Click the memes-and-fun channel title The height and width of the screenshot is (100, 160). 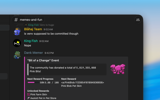31,20
